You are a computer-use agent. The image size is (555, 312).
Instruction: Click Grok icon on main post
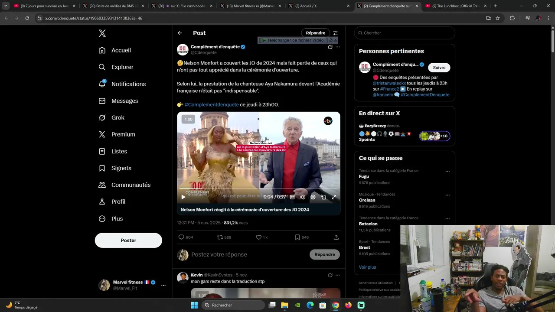[330, 47]
